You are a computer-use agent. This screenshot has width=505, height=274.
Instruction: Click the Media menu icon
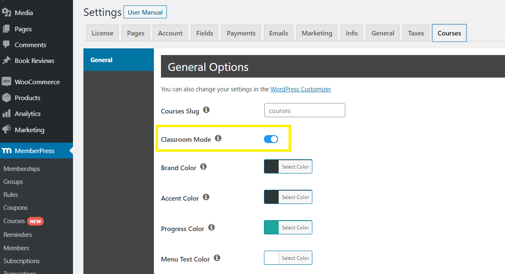coord(6,13)
